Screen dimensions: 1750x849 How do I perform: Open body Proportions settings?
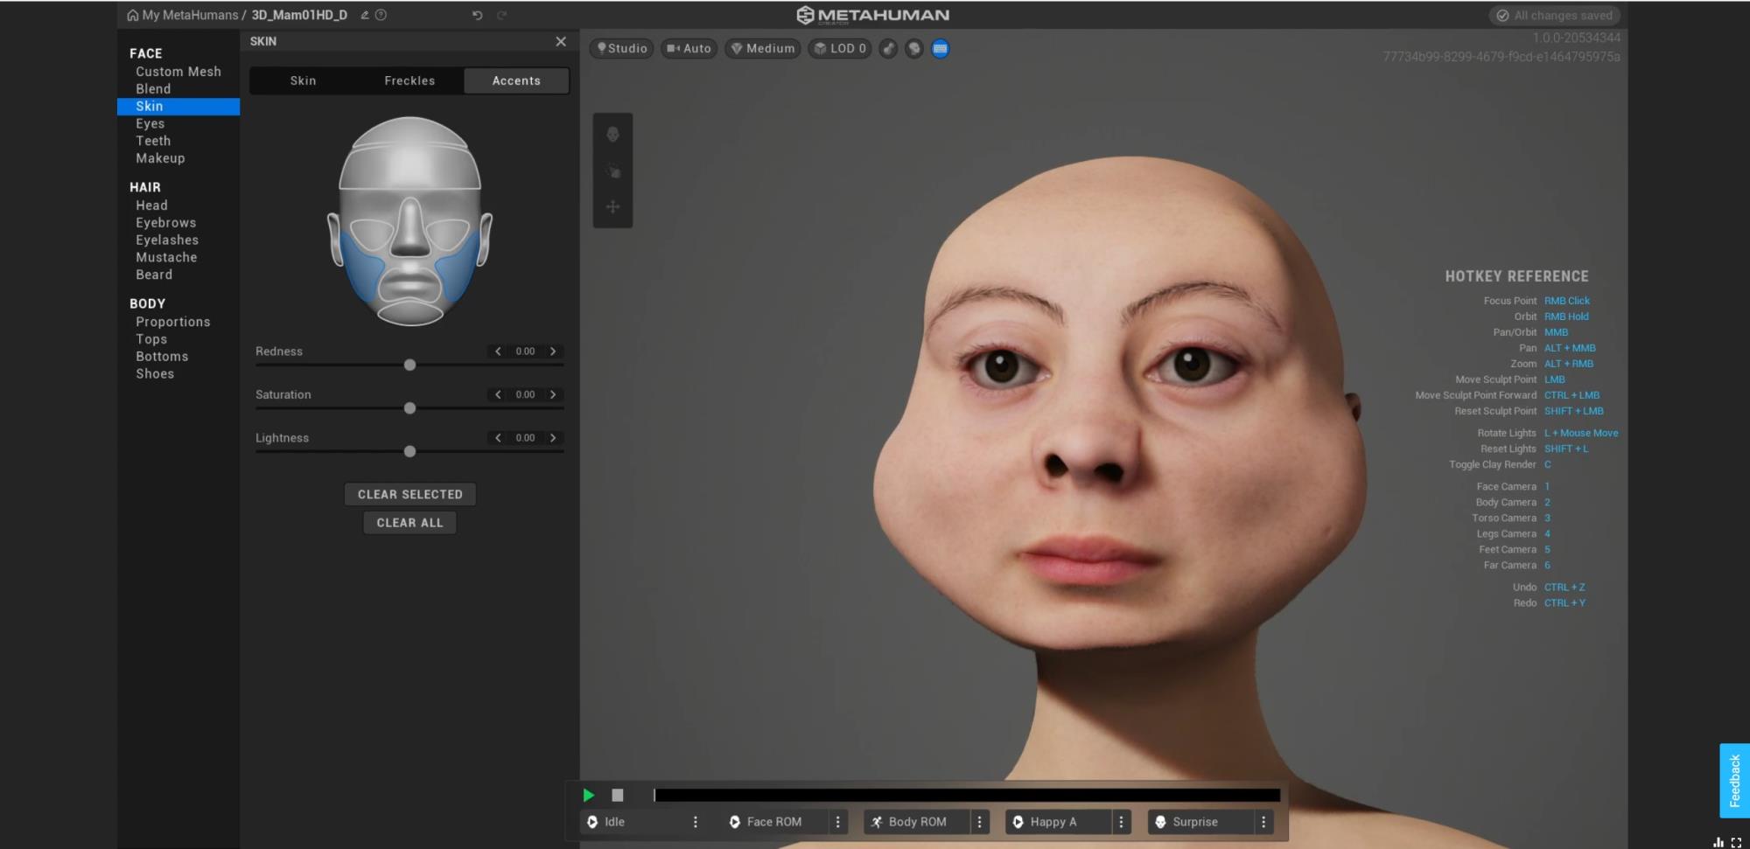(173, 322)
